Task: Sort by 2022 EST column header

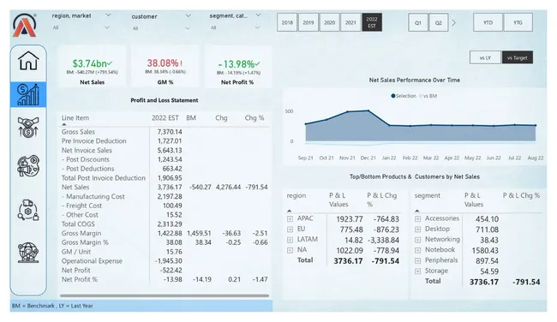Action: point(165,118)
